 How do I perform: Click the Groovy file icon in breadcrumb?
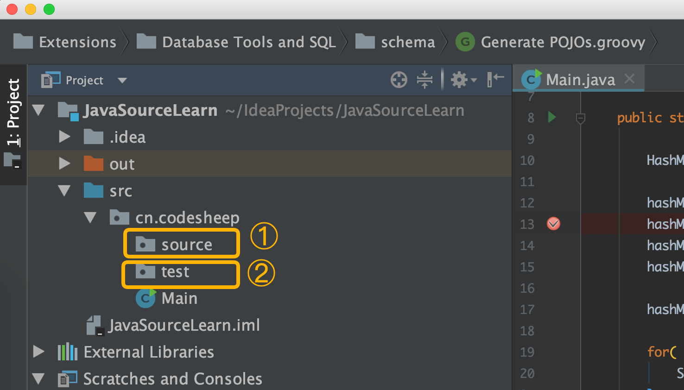[x=465, y=42]
